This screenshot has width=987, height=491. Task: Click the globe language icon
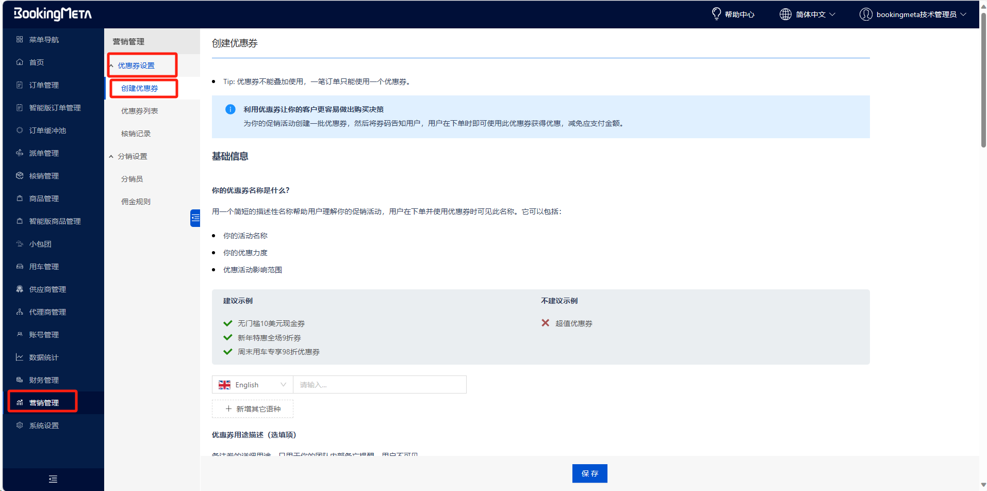coord(785,14)
